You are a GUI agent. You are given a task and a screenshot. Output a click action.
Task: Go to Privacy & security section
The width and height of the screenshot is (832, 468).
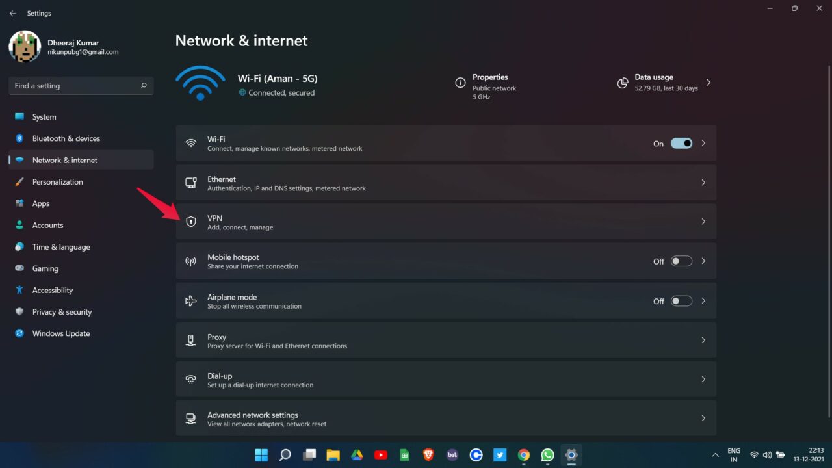[62, 312]
